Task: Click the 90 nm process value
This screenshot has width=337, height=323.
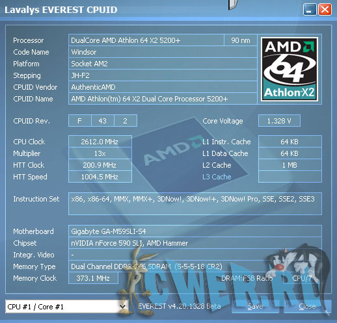Action: (241, 40)
